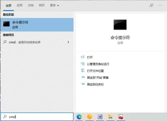Switch to the 应用 tab

(19, 5)
